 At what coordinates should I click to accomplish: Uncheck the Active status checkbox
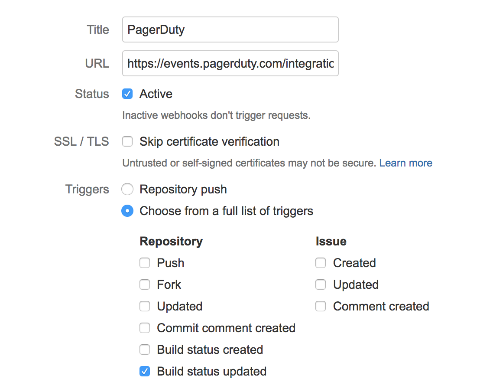(127, 94)
